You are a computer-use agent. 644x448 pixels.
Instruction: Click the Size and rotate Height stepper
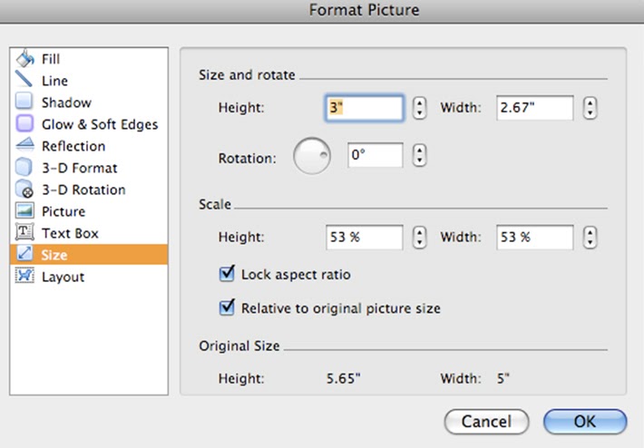419,109
